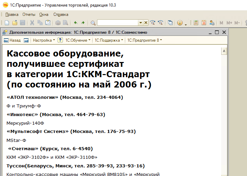Expand the arrow next to info icon
This screenshot has height=176, width=247.
(x=186, y=24)
